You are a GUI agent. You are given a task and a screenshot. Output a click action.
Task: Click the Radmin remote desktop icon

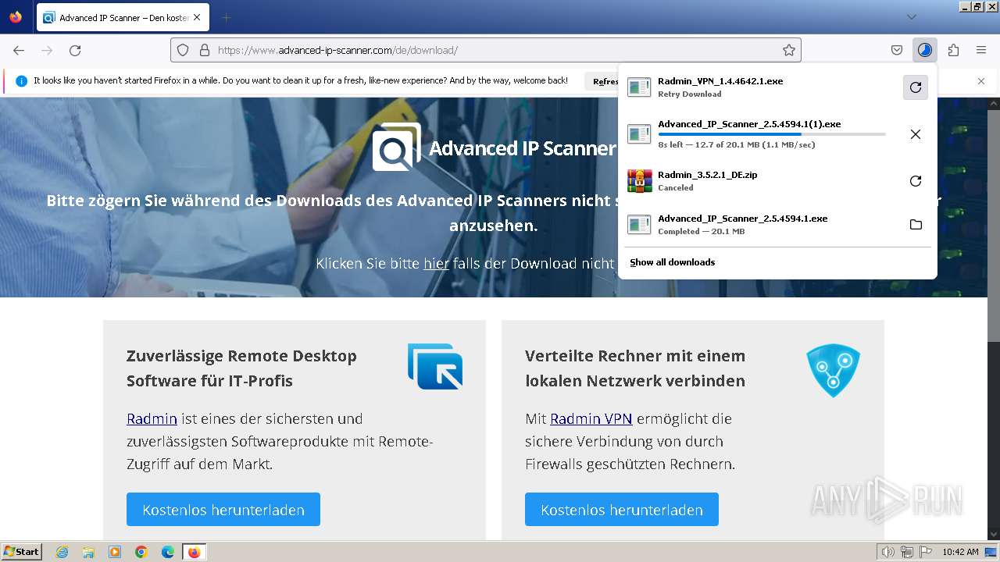[435, 366]
